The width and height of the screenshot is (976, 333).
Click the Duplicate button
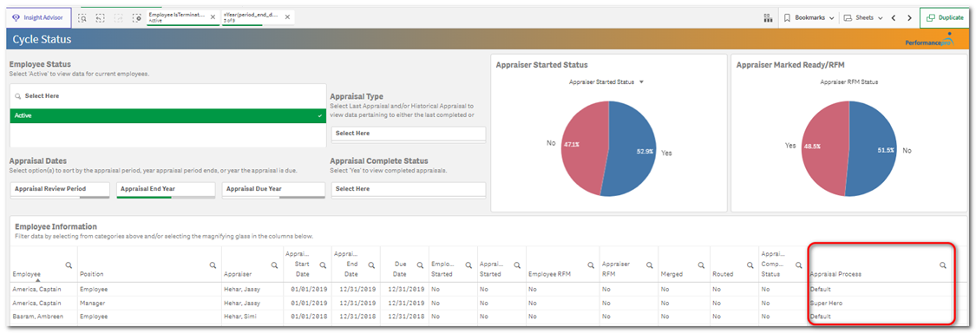point(946,18)
